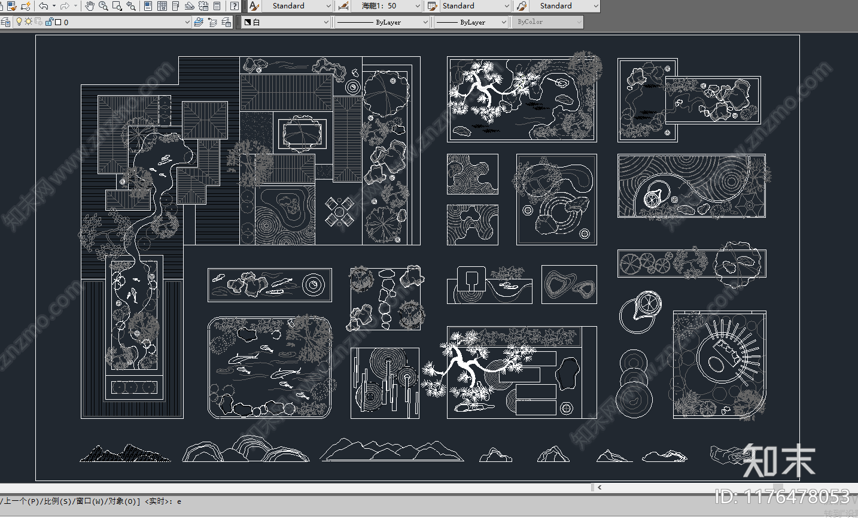Open the Dimension Style manager icon

pos(343,6)
